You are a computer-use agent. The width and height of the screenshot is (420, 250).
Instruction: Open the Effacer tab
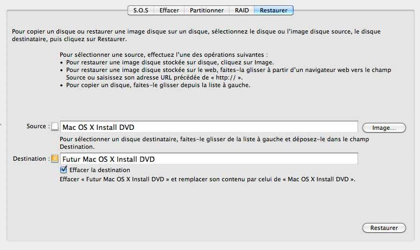coord(169,10)
